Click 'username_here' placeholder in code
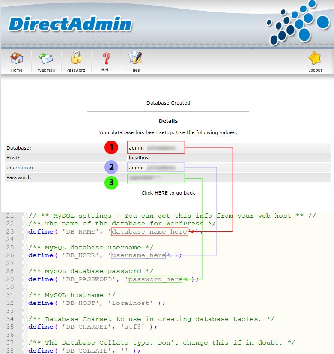 pyautogui.click(x=138, y=255)
